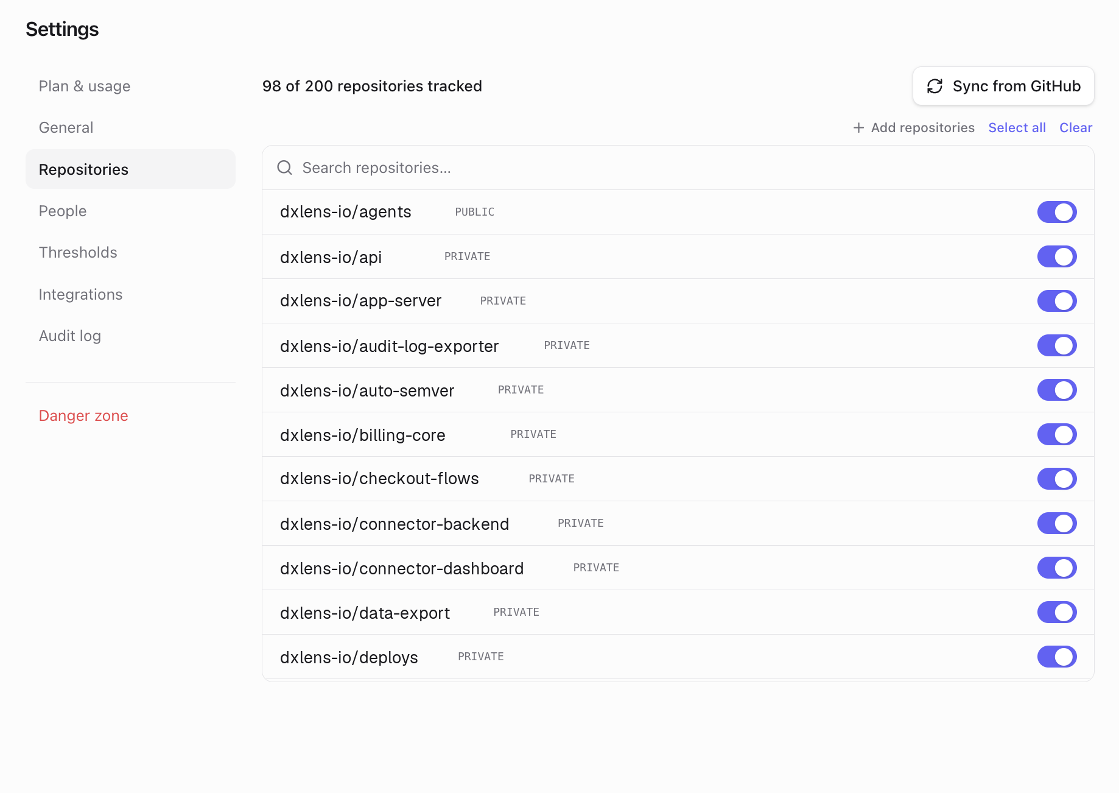Click dxlens-io/billing-core repository name
The height and width of the screenshot is (793, 1119).
363,435
